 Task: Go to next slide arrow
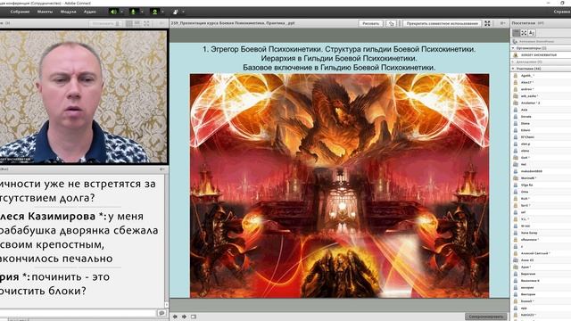coord(185,317)
